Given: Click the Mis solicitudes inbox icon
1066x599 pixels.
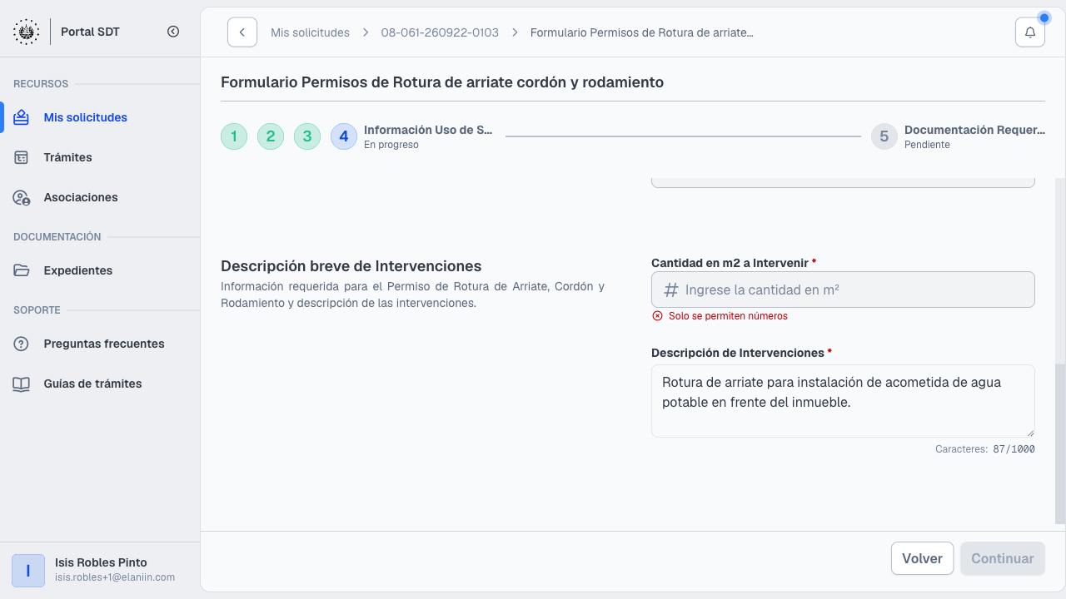Looking at the screenshot, I should [22, 117].
